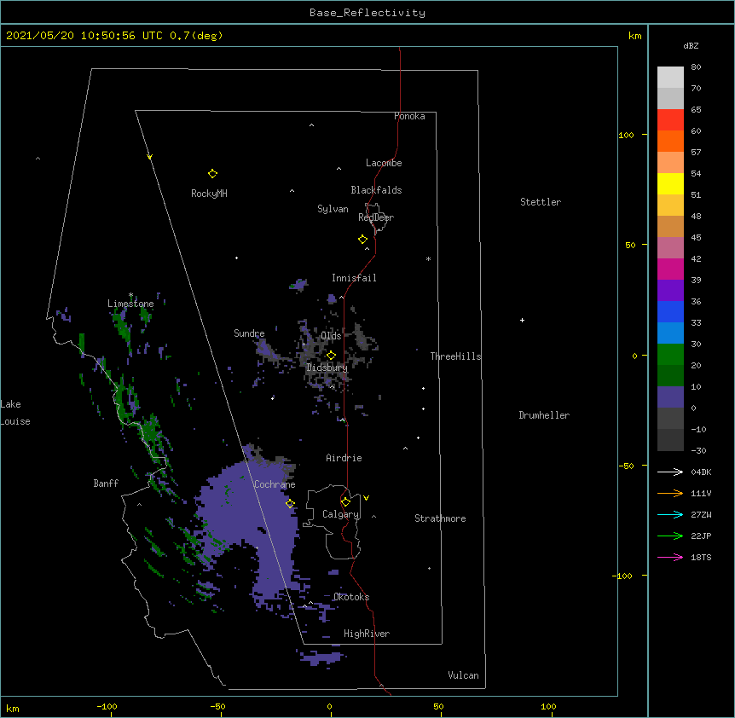Click the white asterisk marker above Limestone label
The width and height of the screenshot is (735, 718).
click(130, 295)
